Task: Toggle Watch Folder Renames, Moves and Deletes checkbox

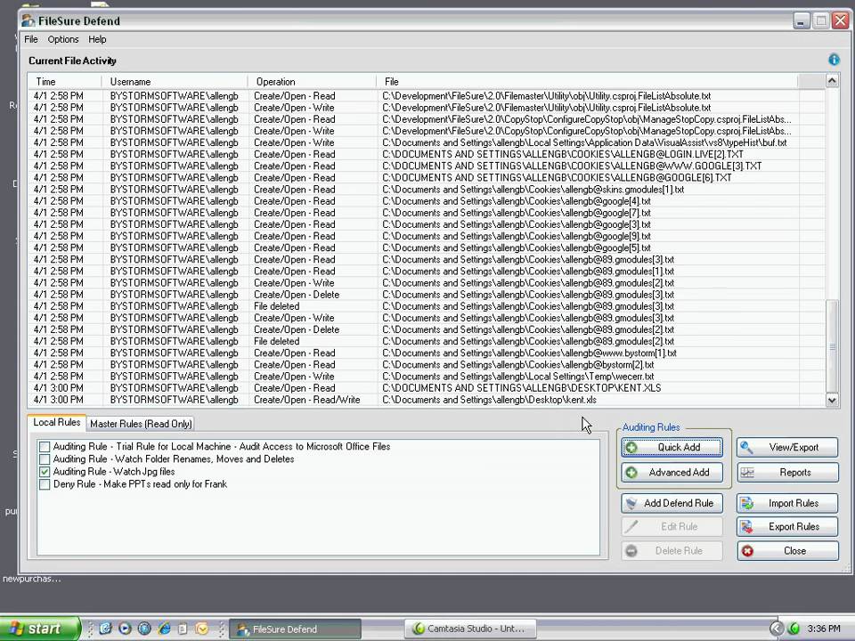Action: (45, 459)
